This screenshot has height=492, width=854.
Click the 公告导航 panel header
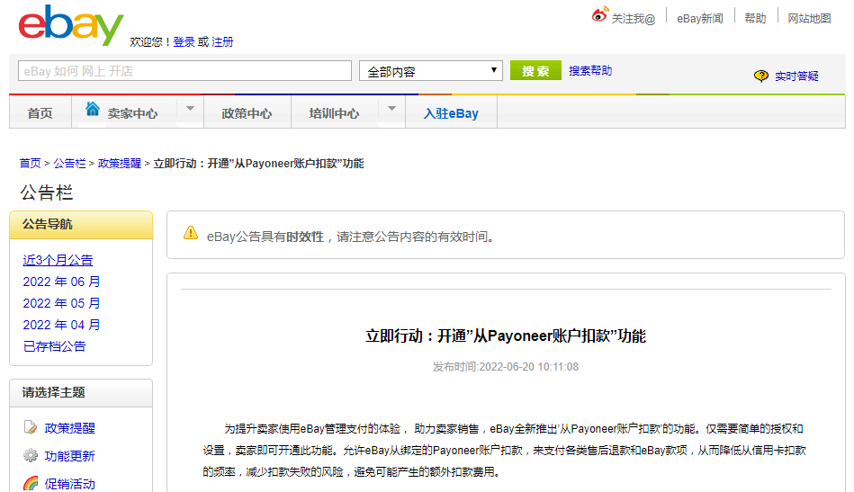(81, 225)
